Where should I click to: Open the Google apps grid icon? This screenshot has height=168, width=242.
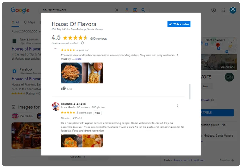pyautogui.click(x=223, y=10)
